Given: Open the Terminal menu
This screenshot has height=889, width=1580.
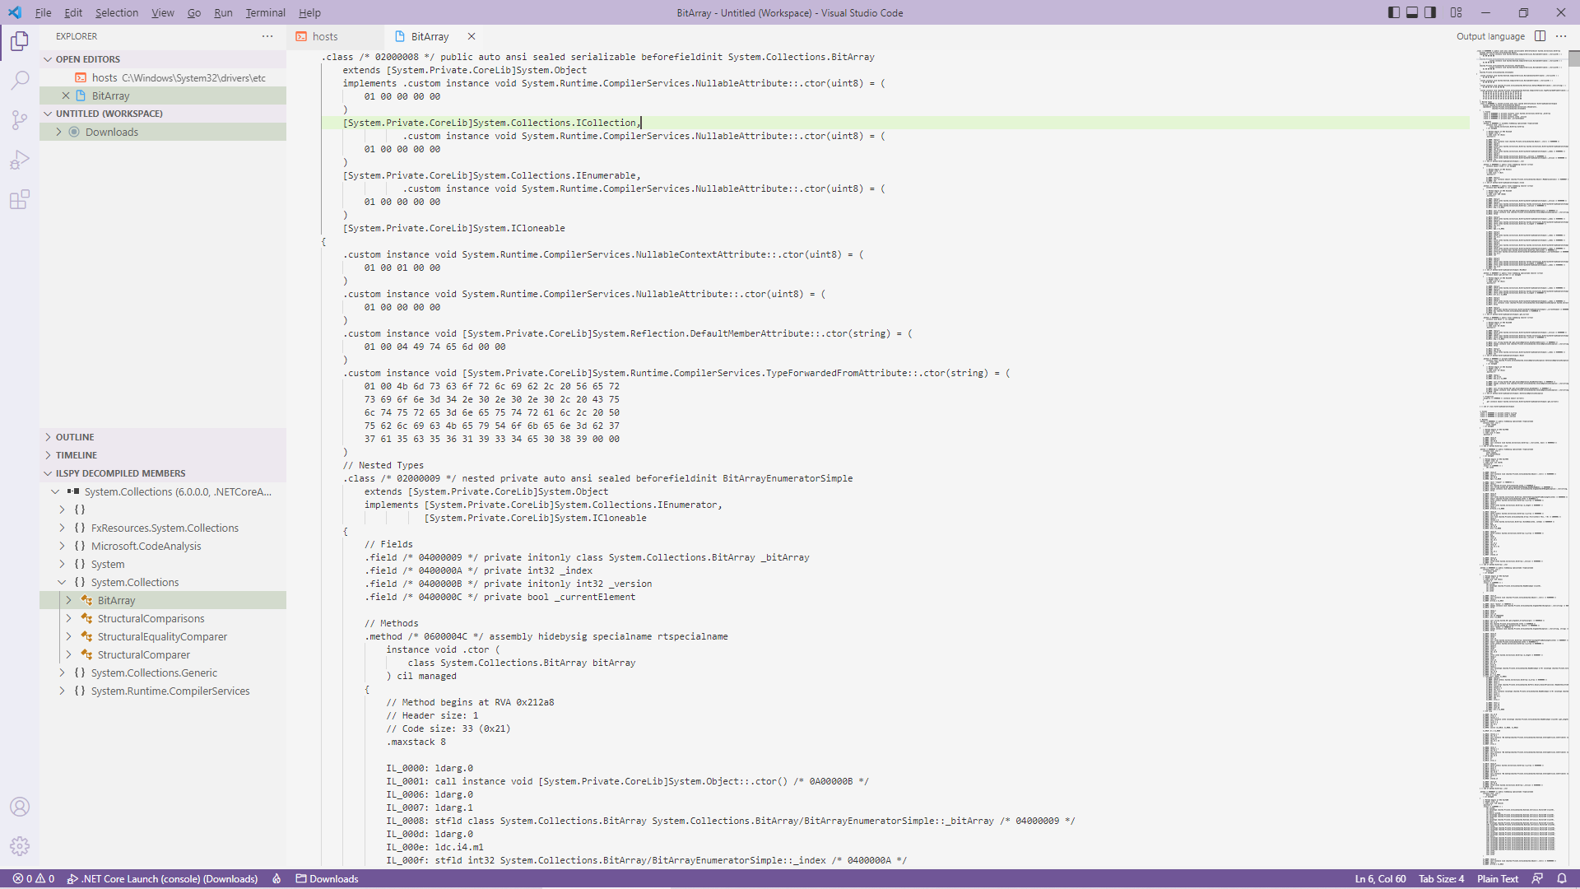Looking at the screenshot, I should pos(265,12).
